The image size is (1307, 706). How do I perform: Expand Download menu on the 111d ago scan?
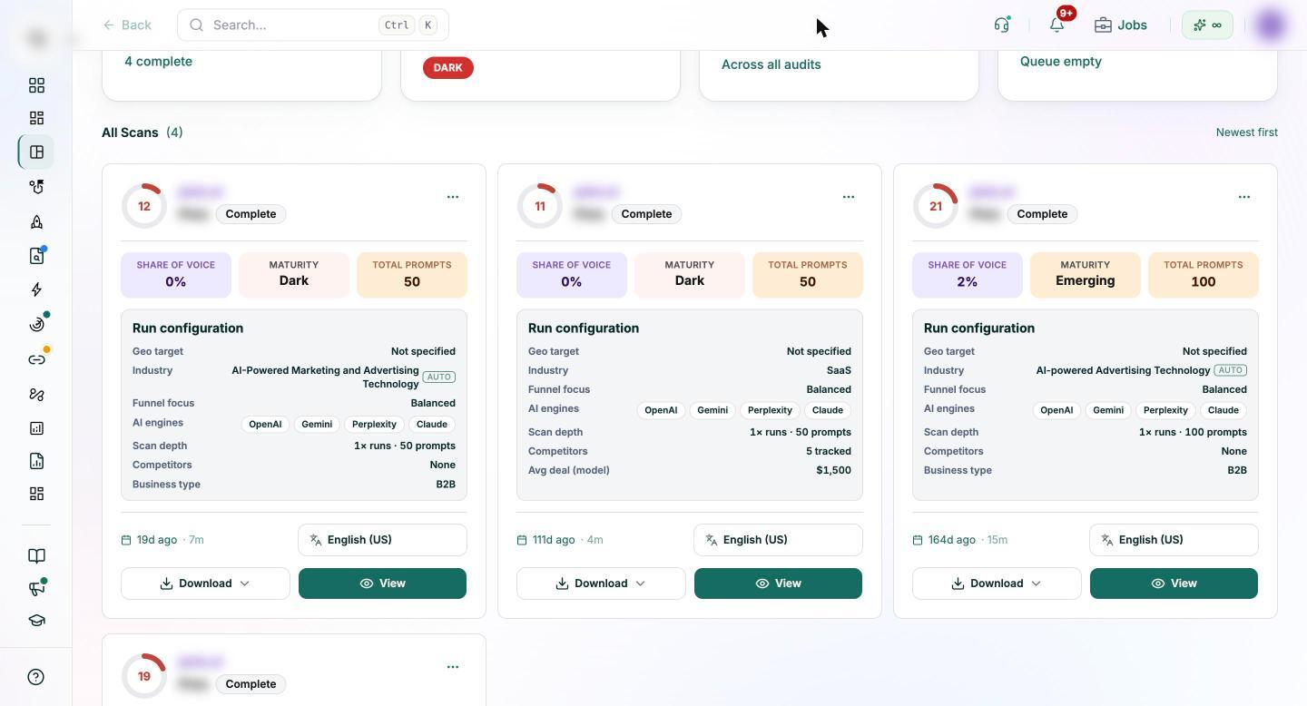pos(601,583)
